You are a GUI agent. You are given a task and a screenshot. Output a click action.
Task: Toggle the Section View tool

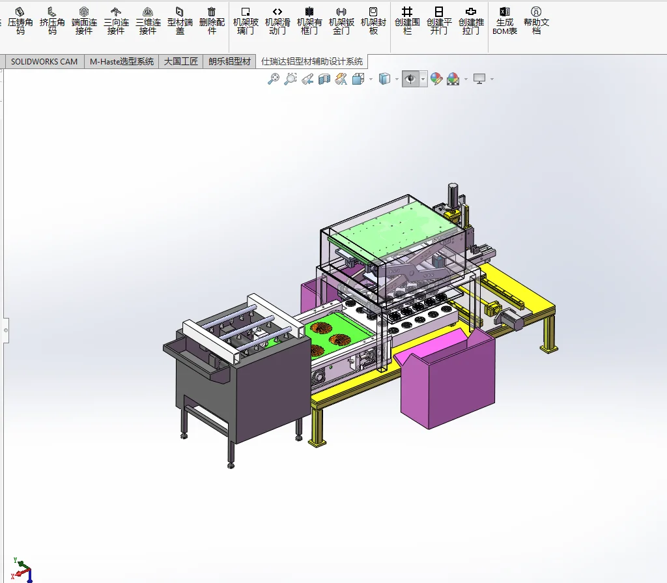(324, 79)
